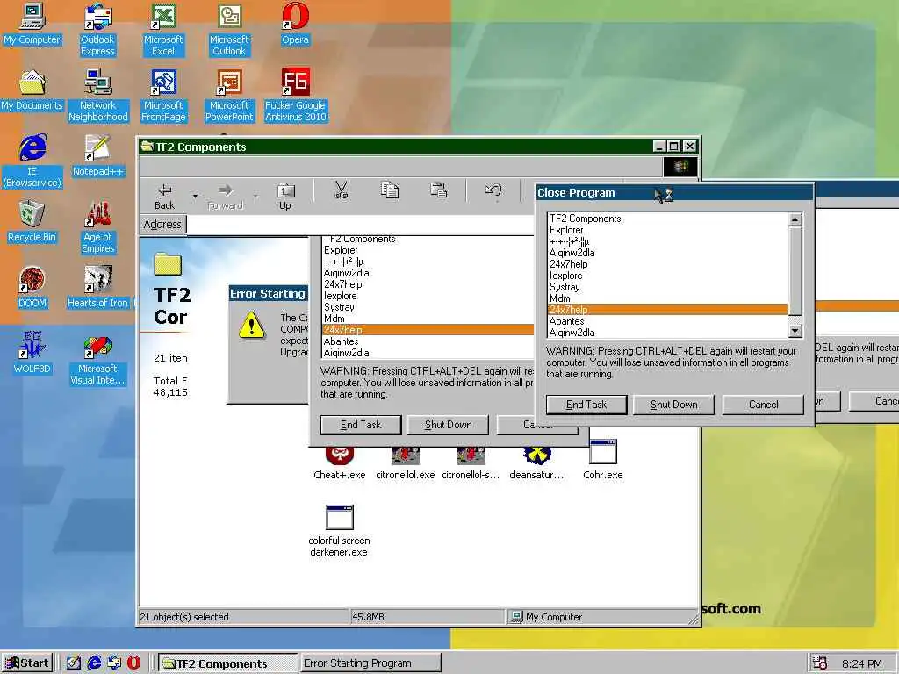The height and width of the screenshot is (674, 899).
Task: Open the My Computer desktop icon
Action: (x=32, y=24)
